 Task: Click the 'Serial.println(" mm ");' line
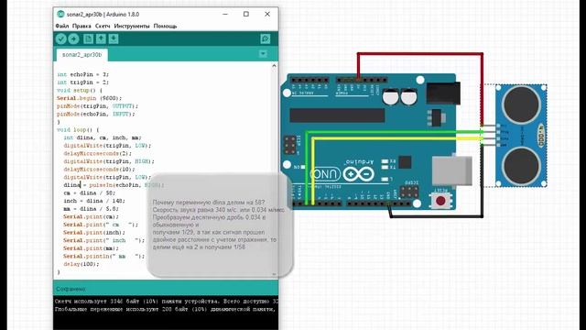[x=103, y=257]
